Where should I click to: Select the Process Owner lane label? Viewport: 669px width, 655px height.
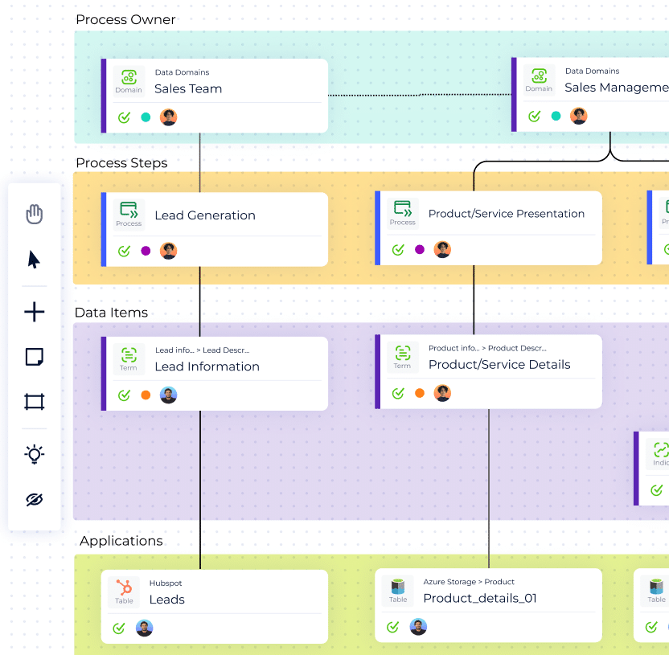point(125,19)
